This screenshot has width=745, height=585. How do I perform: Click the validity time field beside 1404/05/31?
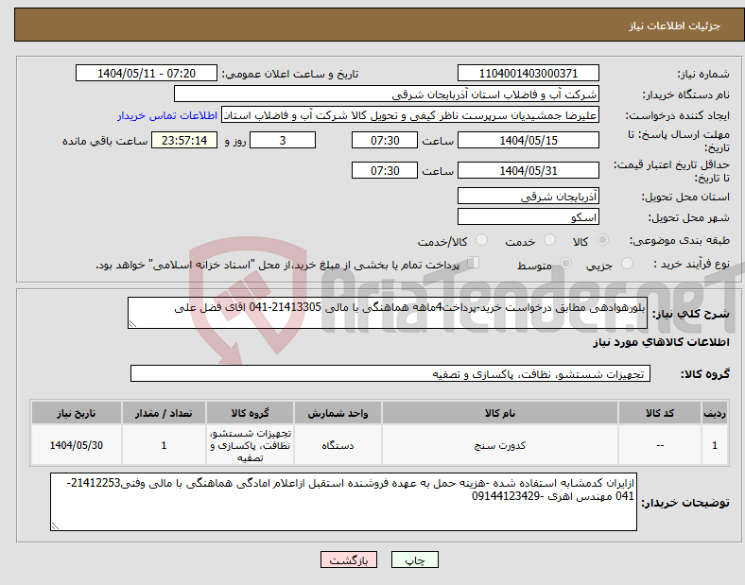pyautogui.click(x=385, y=170)
